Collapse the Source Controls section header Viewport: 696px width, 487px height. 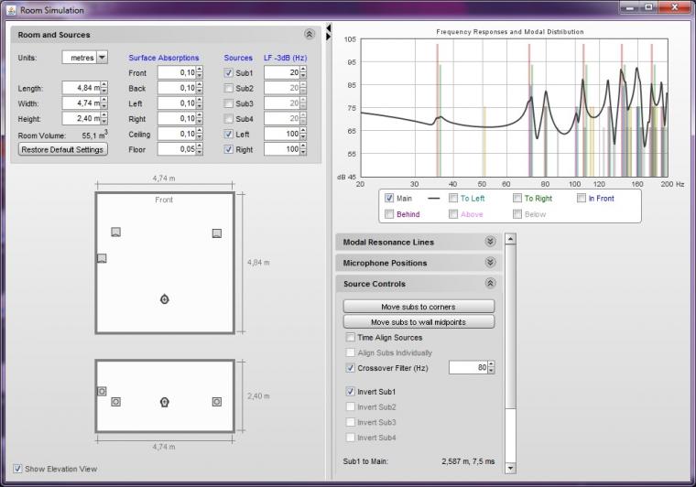pos(490,284)
